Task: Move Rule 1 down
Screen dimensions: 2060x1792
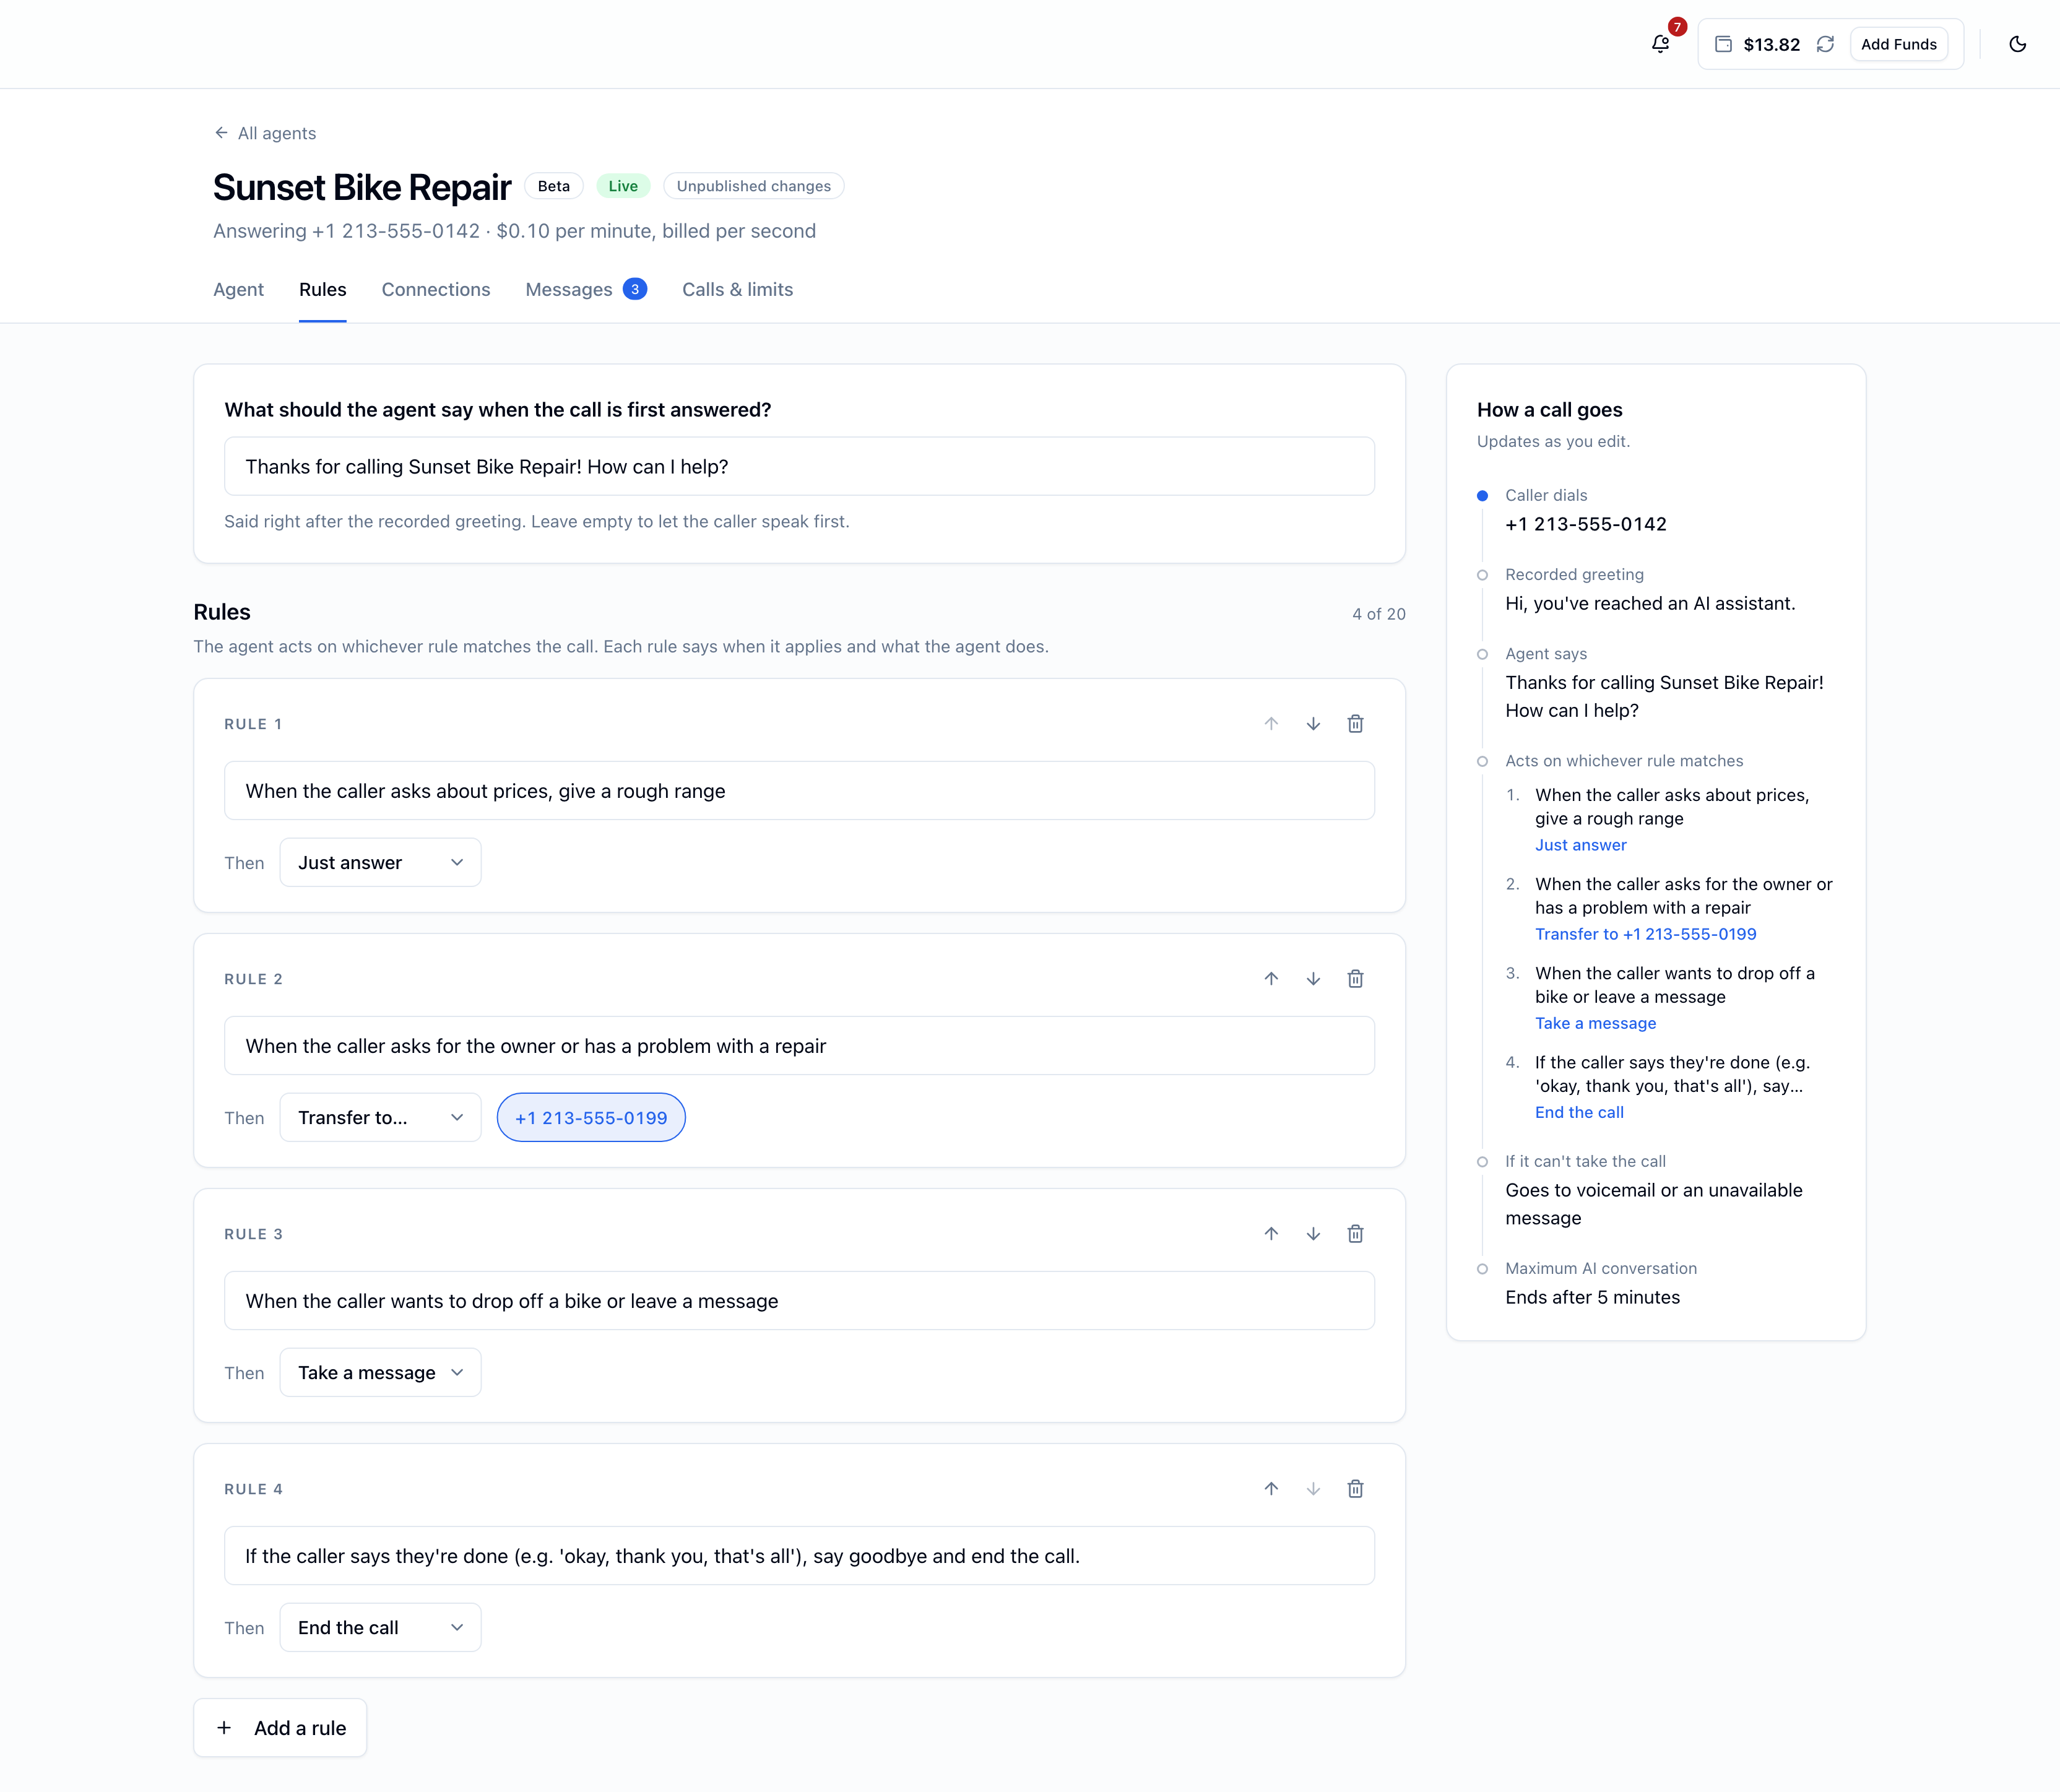Action: (x=1313, y=724)
